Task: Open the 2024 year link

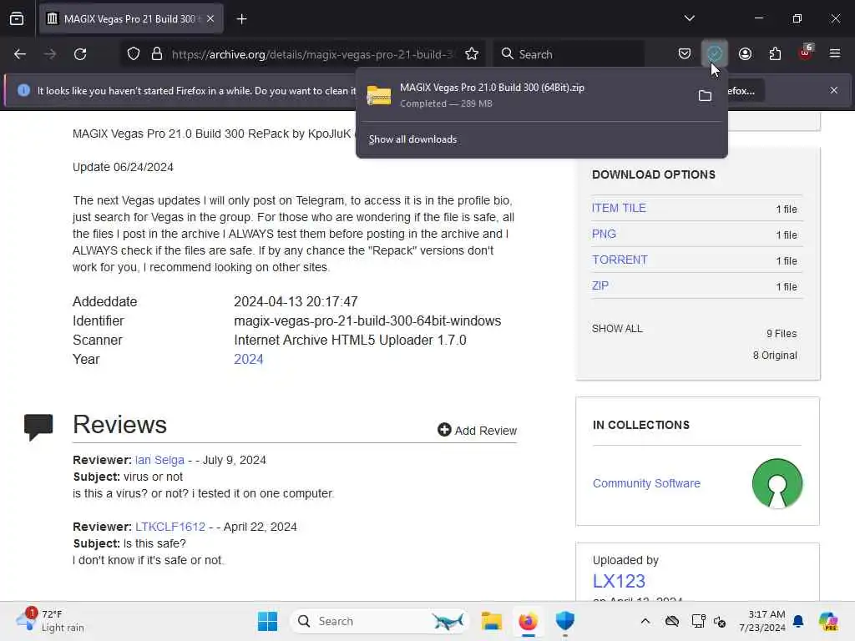Action: tap(249, 359)
